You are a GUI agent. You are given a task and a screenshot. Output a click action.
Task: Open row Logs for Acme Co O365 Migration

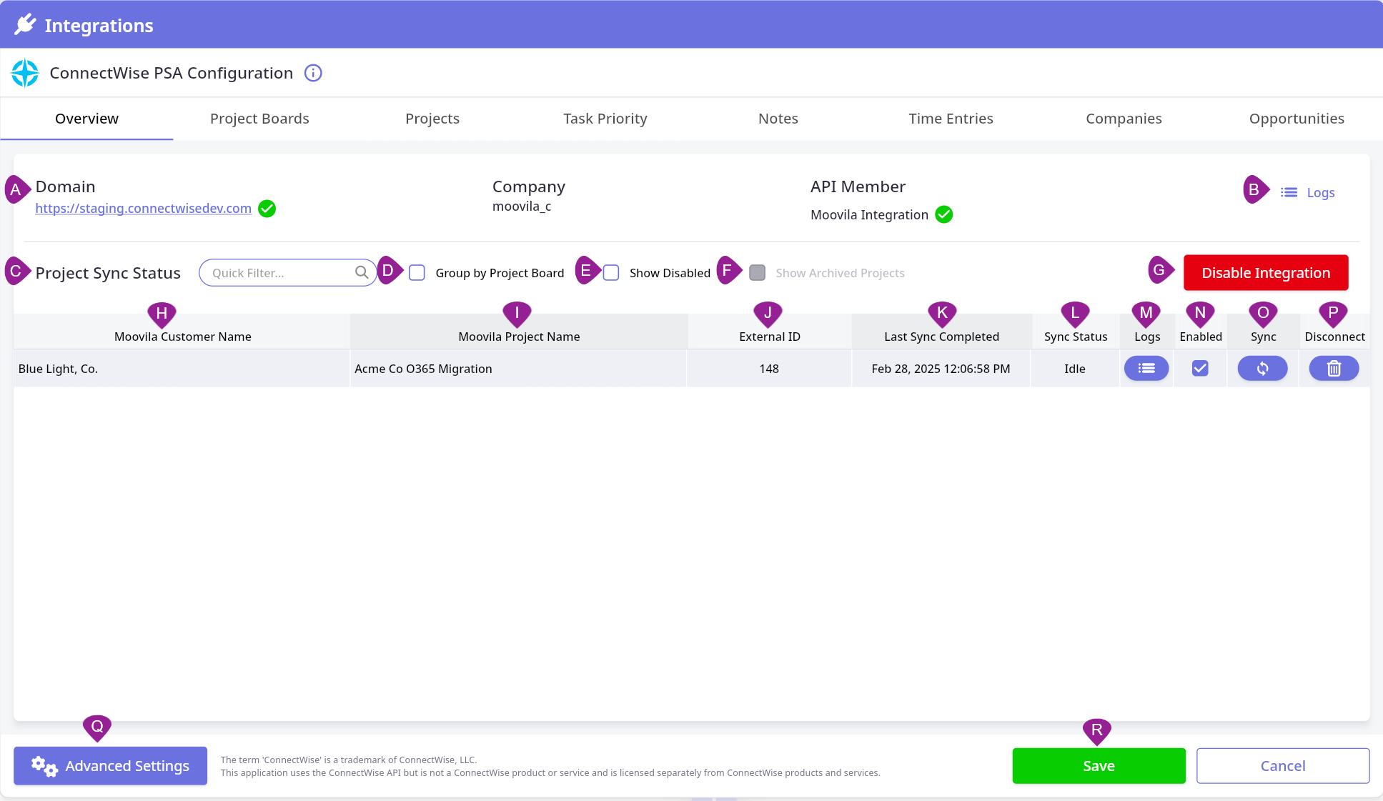1146,369
